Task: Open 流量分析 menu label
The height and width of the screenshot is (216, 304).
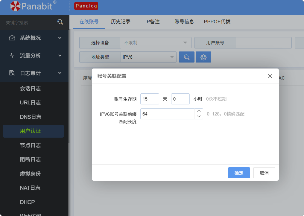Action: point(30,56)
